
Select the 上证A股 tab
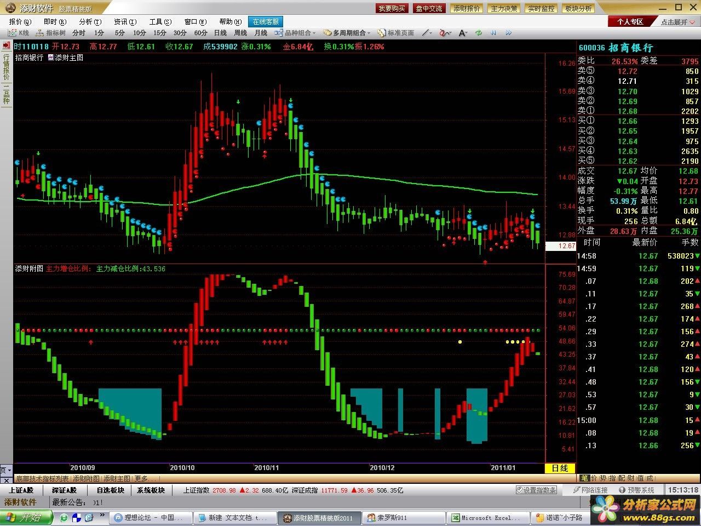click(x=21, y=490)
